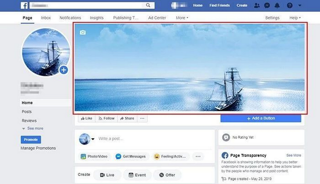
Task: Click the No Rating Yet icon
Action: pos(226,137)
